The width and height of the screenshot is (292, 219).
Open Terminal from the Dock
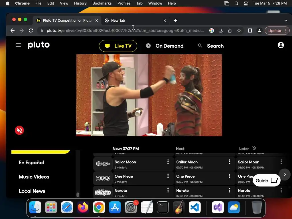[x=163, y=207]
